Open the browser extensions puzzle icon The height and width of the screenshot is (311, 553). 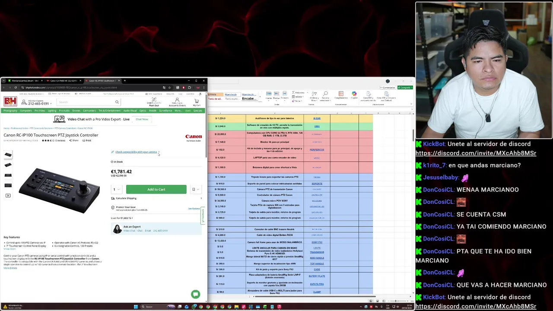pyautogui.click(x=189, y=88)
